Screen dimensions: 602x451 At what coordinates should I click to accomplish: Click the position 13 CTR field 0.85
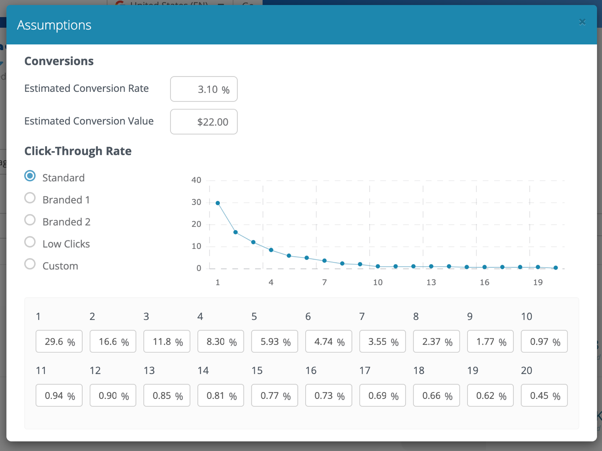[167, 395]
